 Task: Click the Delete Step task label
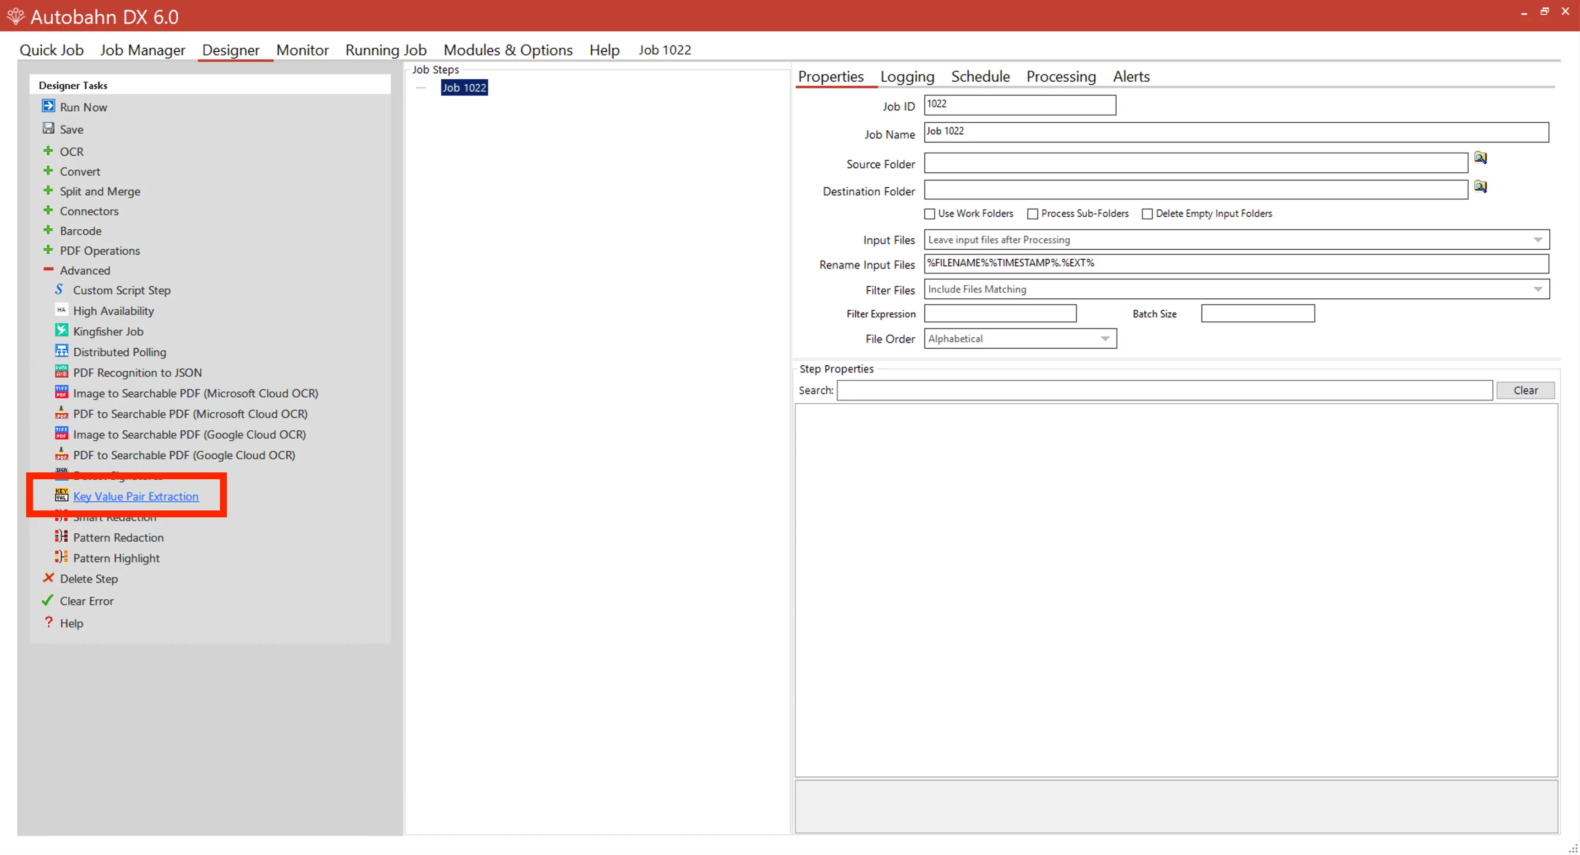(x=89, y=579)
